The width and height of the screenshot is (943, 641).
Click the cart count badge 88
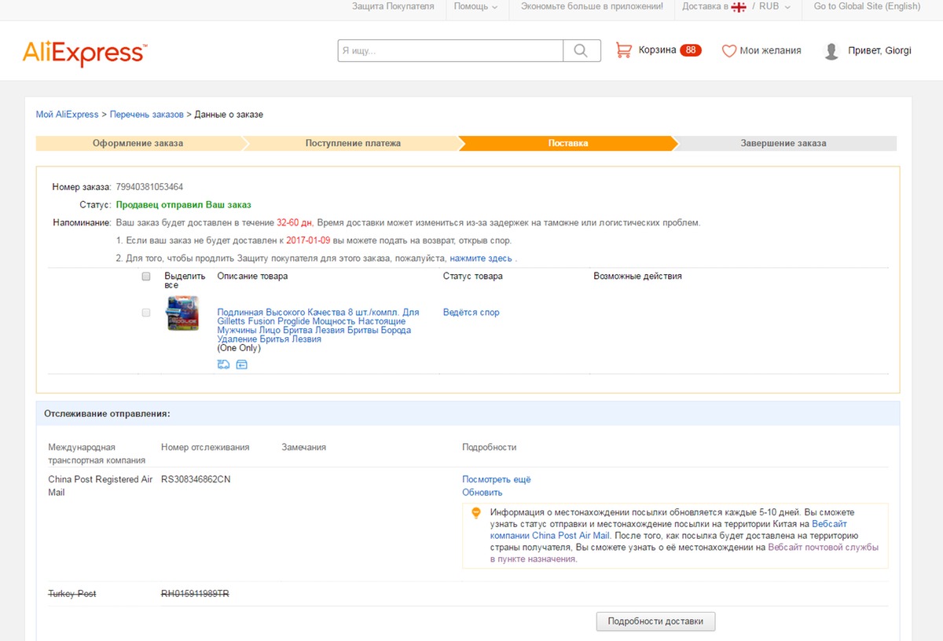click(691, 50)
